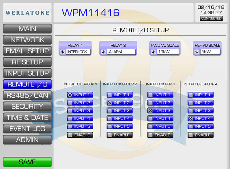230x169 pixels.
Task: Go to NETWORK settings
Action: 27,40
